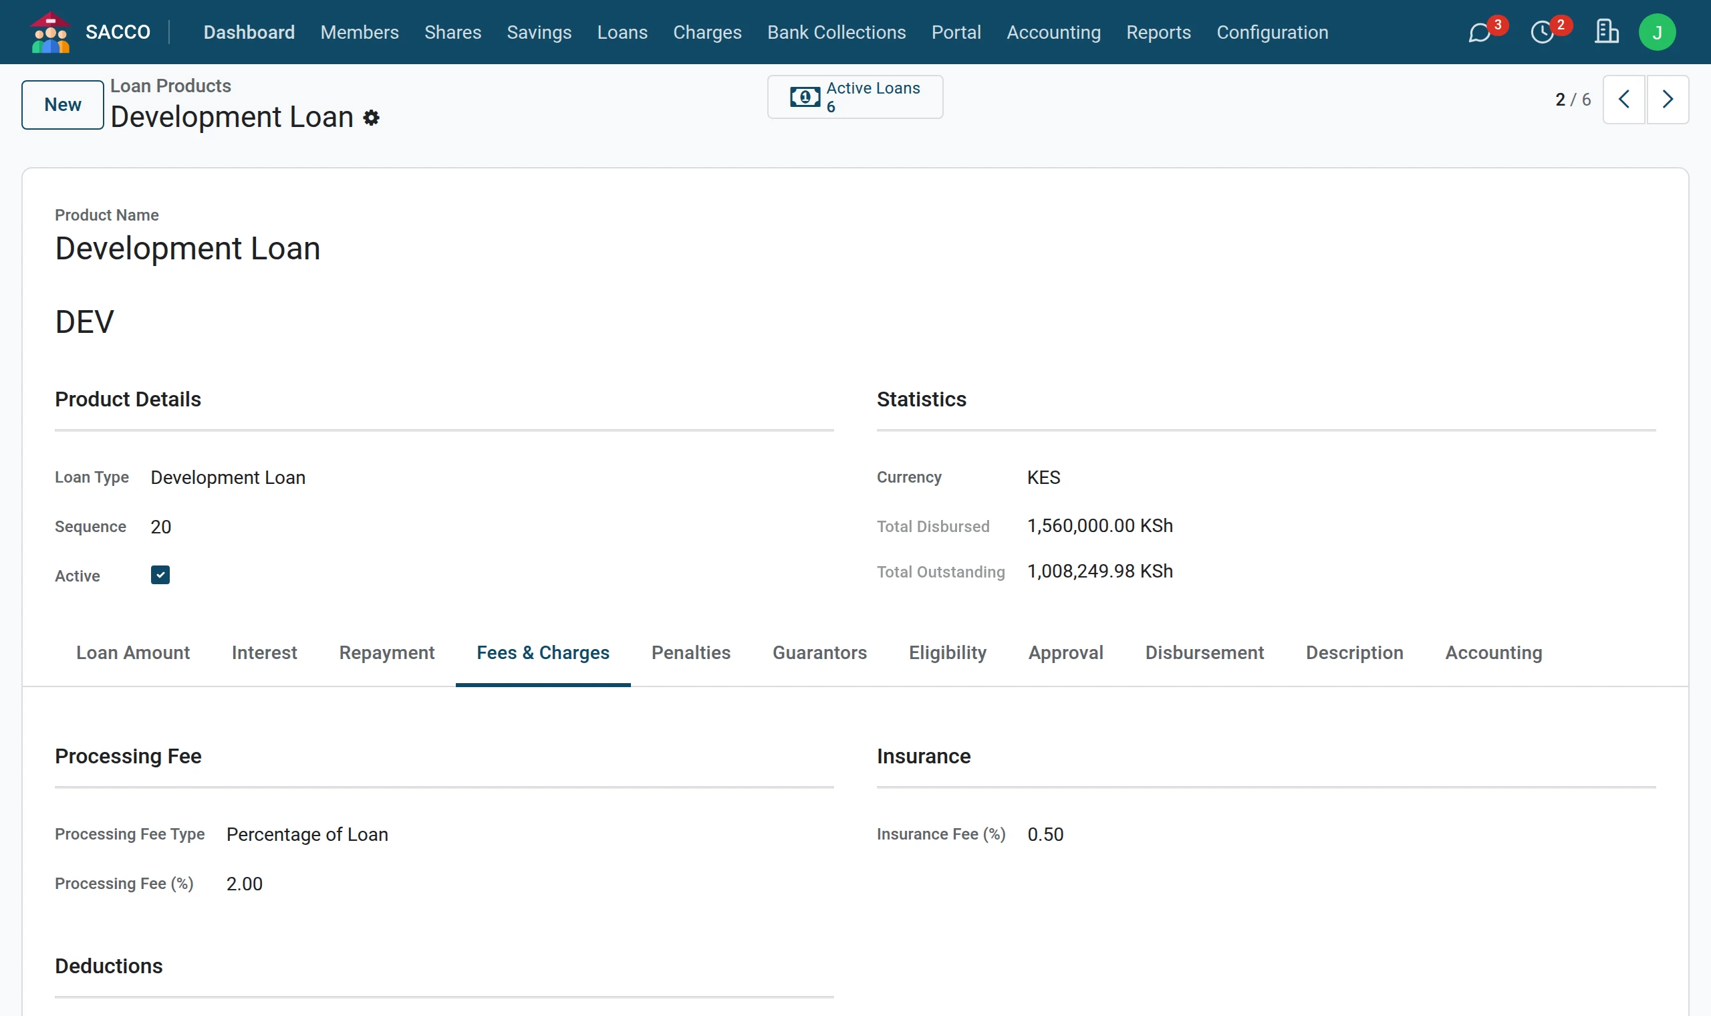This screenshot has height=1016, width=1711.
Task: Switch to the Interest tab
Action: click(x=264, y=652)
